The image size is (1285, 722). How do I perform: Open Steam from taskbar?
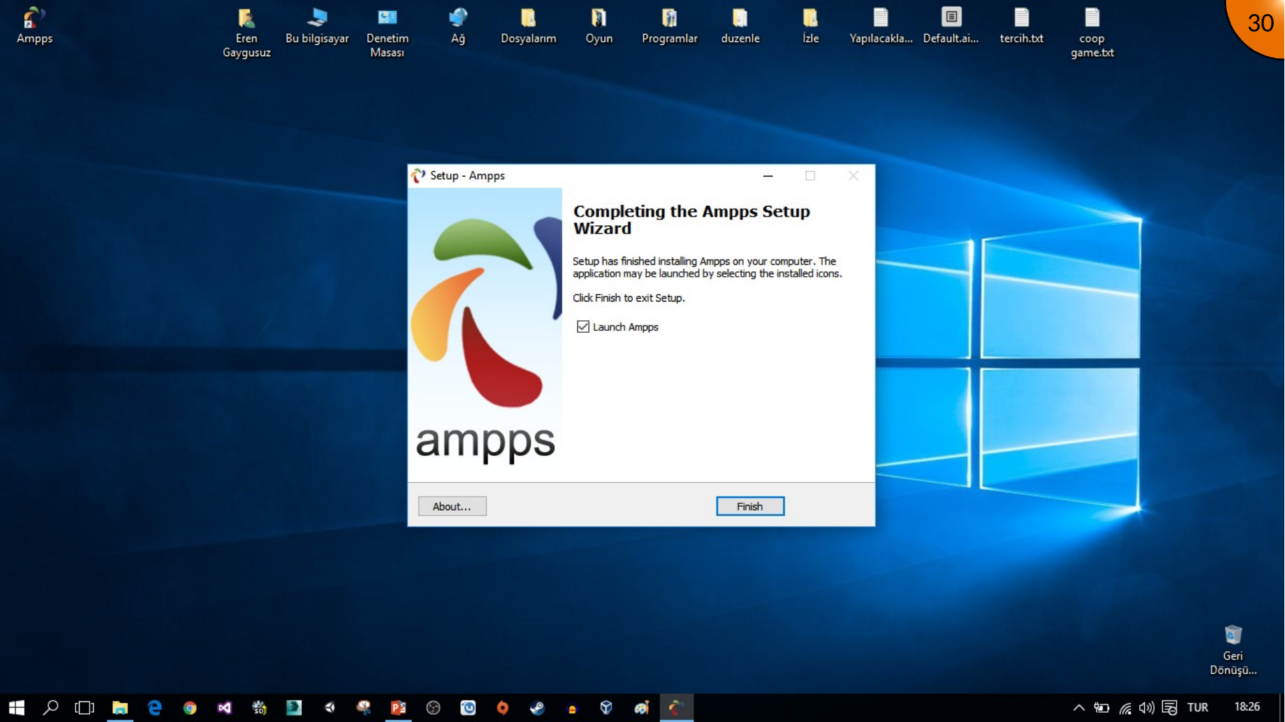point(537,708)
